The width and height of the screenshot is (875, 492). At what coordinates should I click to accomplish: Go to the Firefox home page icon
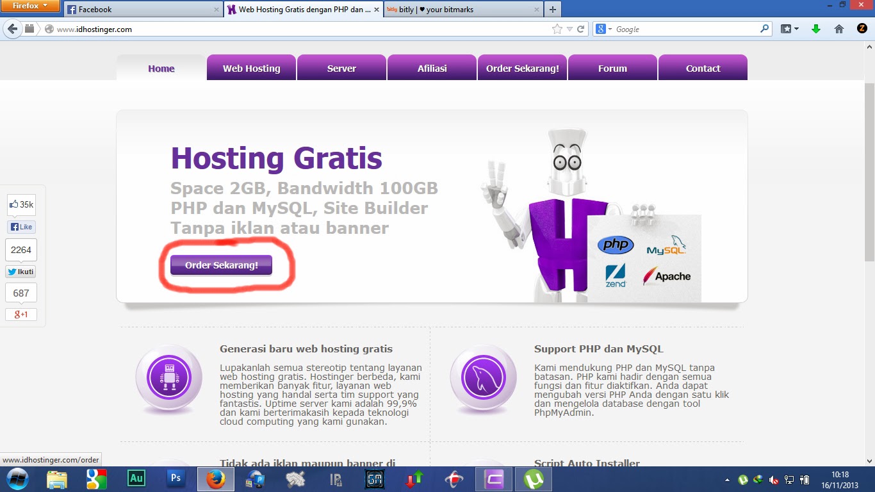click(839, 29)
